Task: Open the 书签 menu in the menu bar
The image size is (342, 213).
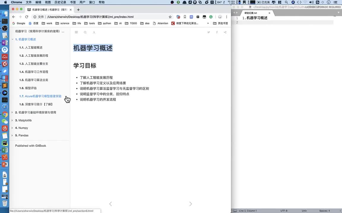Action: (73, 2)
